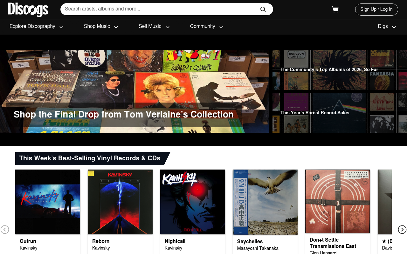Click the carousel next arrow
The height and width of the screenshot is (254, 407).
point(402,230)
